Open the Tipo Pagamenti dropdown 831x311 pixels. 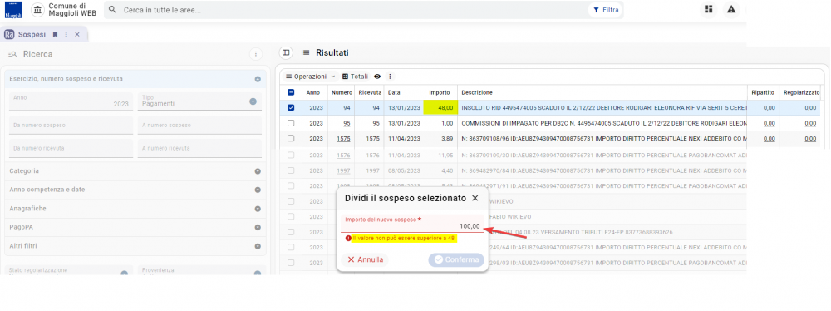tap(199, 101)
